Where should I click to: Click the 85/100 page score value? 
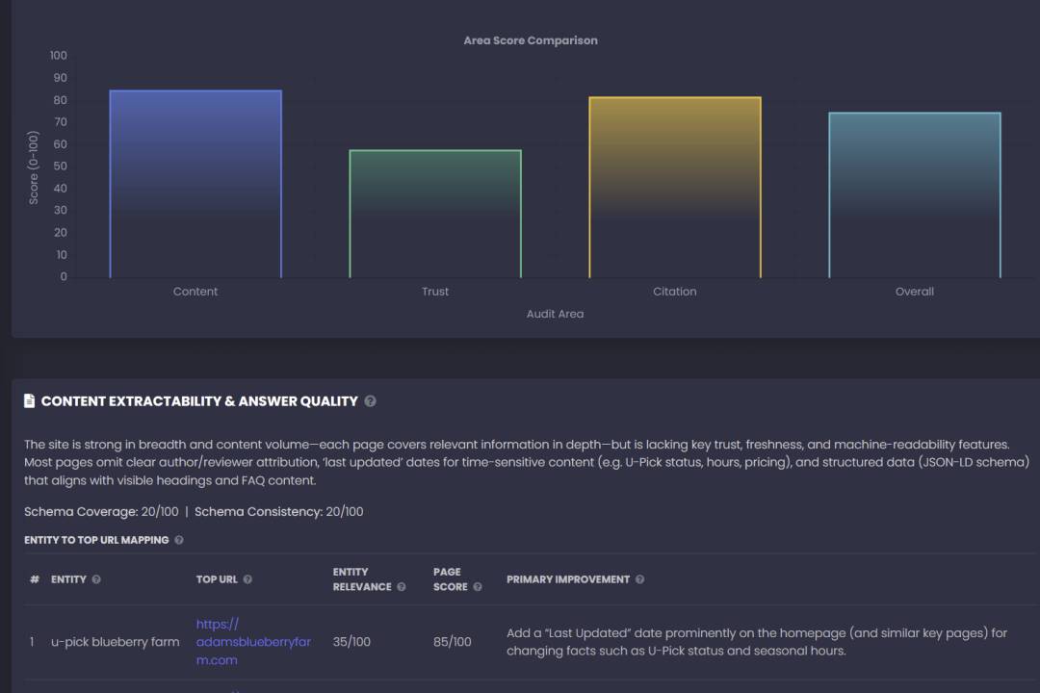[453, 642]
